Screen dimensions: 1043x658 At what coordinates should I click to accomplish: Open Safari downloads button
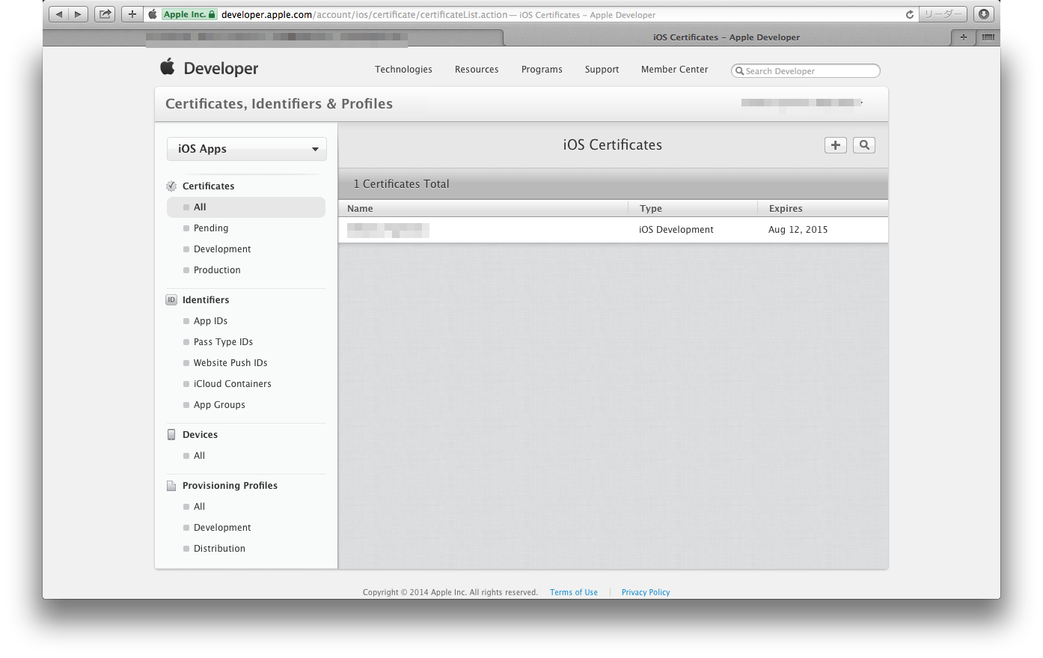coord(984,14)
